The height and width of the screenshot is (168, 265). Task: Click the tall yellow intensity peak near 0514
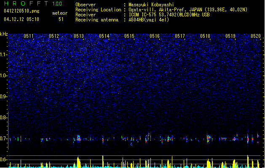[x=103, y=161]
